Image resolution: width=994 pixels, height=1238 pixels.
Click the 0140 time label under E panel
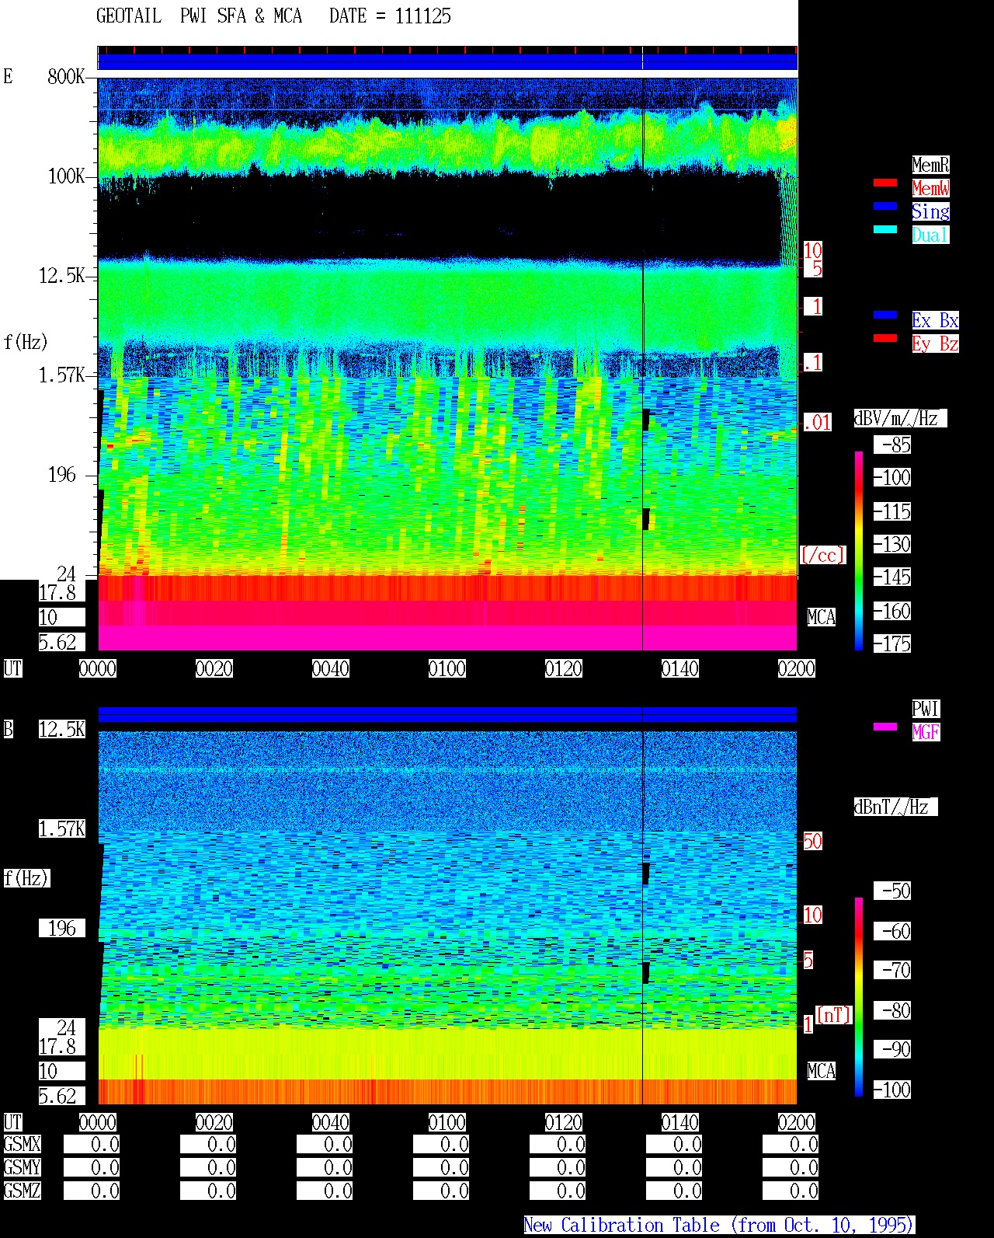tap(680, 668)
